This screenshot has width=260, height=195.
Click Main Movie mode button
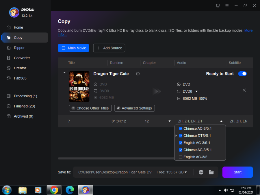(73, 48)
